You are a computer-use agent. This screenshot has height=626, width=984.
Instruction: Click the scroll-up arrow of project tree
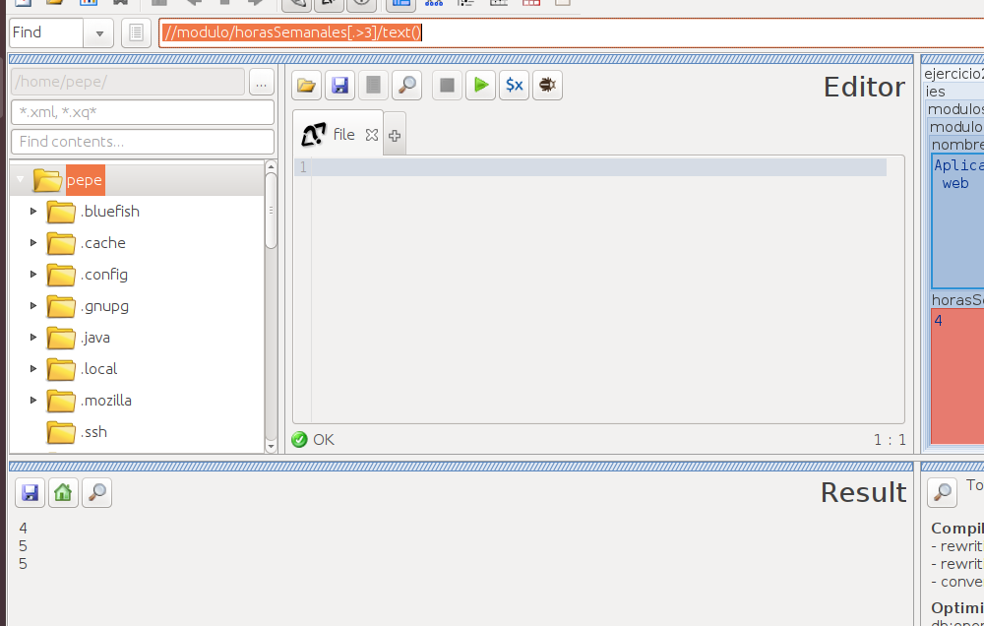[272, 166]
